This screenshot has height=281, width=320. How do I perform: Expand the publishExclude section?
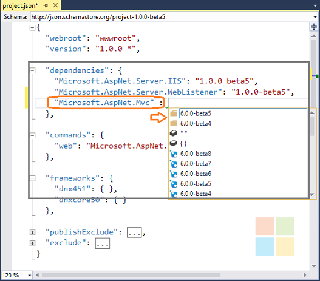[x=32, y=232]
